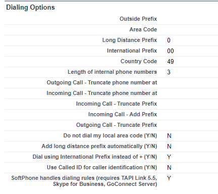This screenshot has height=194, width=218.
Task: Click the internal phone number length value 3
Action: [x=169, y=72]
